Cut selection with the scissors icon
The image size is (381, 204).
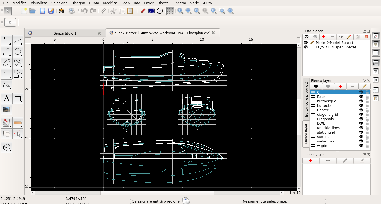[113, 11]
